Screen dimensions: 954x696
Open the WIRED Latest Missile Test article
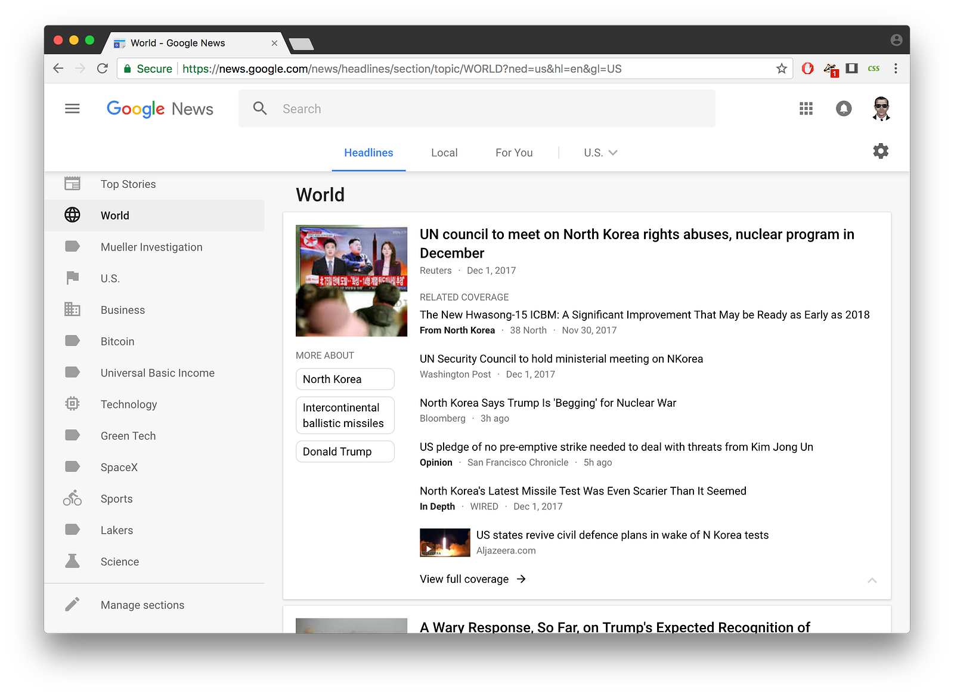(583, 491)
